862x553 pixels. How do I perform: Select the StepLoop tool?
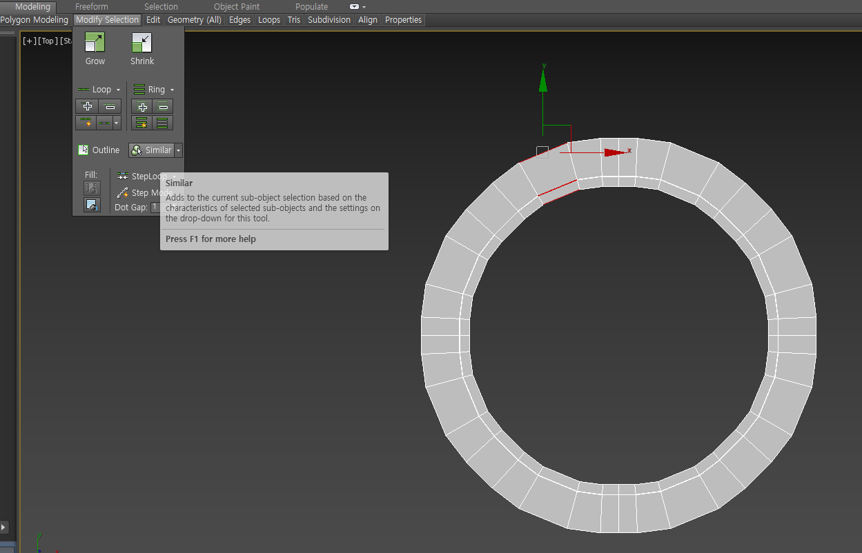(x=141, y=177)
